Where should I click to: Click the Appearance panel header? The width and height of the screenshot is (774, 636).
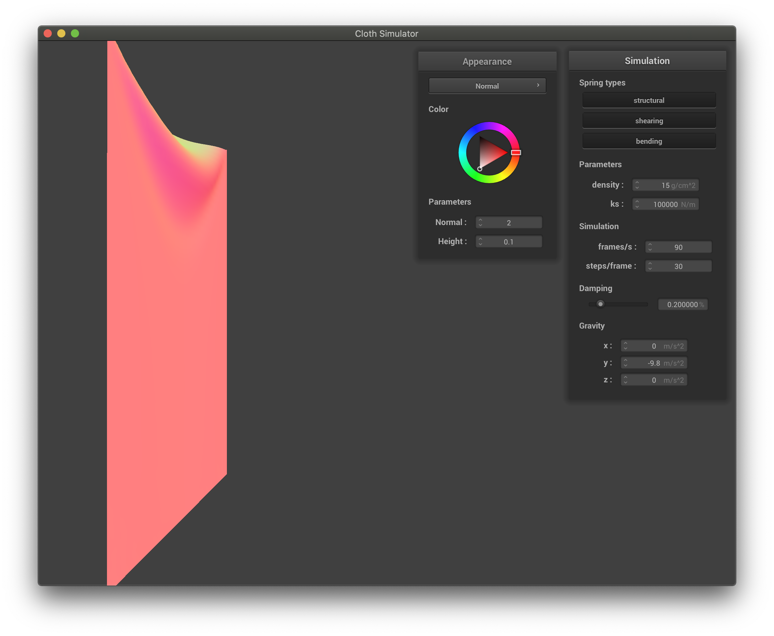point(487,61)
